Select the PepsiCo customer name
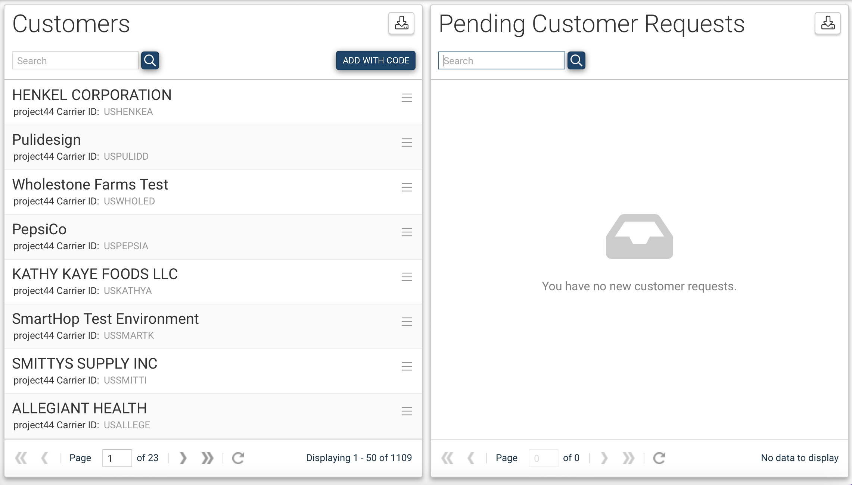 (x=39, y=229)
